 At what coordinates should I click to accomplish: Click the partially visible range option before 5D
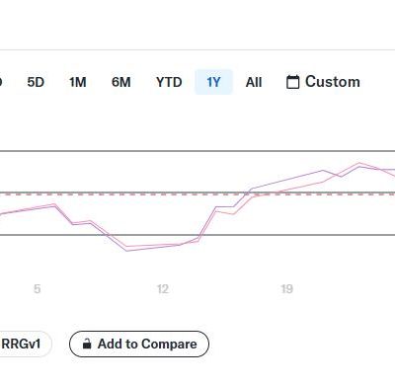point(1,82)
